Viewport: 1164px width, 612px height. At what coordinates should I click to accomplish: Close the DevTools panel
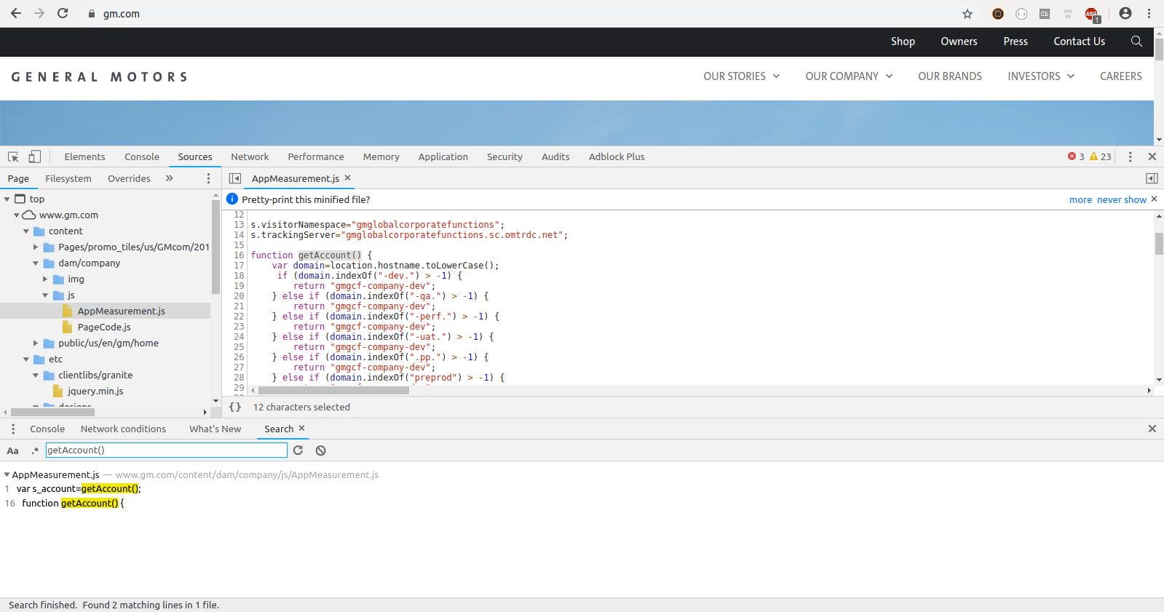point(1152,156)
